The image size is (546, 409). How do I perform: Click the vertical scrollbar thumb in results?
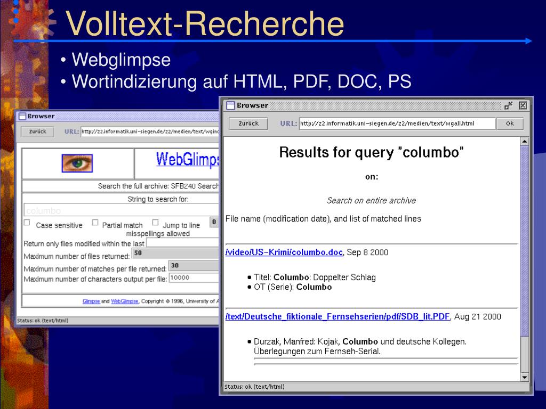(525, 241)
